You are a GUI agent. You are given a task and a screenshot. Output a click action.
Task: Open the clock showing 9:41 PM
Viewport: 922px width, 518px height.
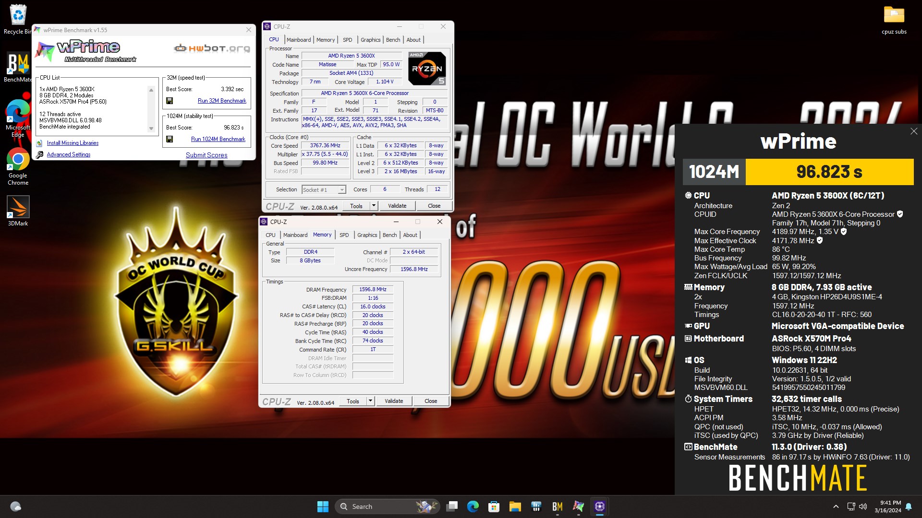pos(887,506)
